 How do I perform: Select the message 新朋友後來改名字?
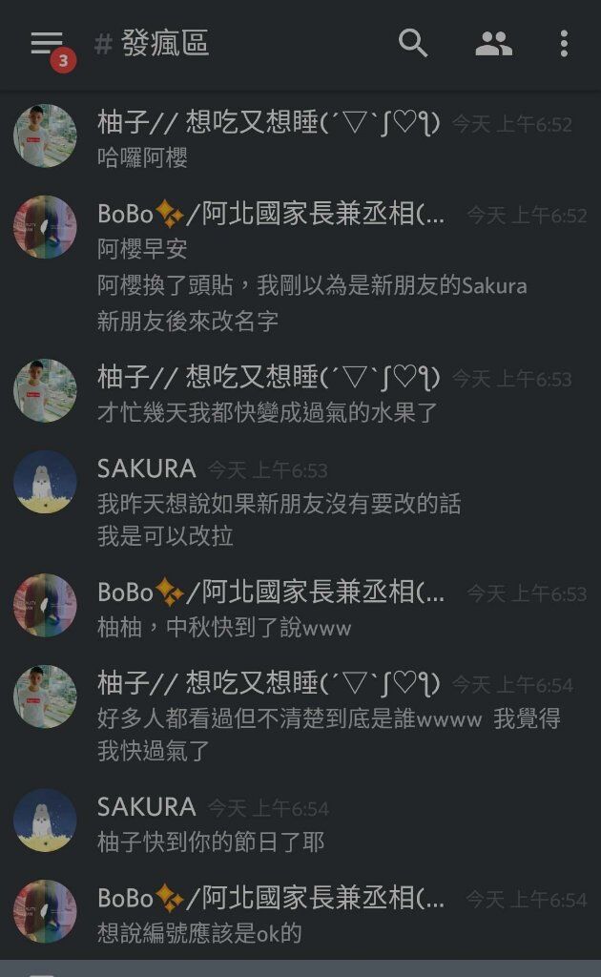pyautogui.click(x=188, y=322)
